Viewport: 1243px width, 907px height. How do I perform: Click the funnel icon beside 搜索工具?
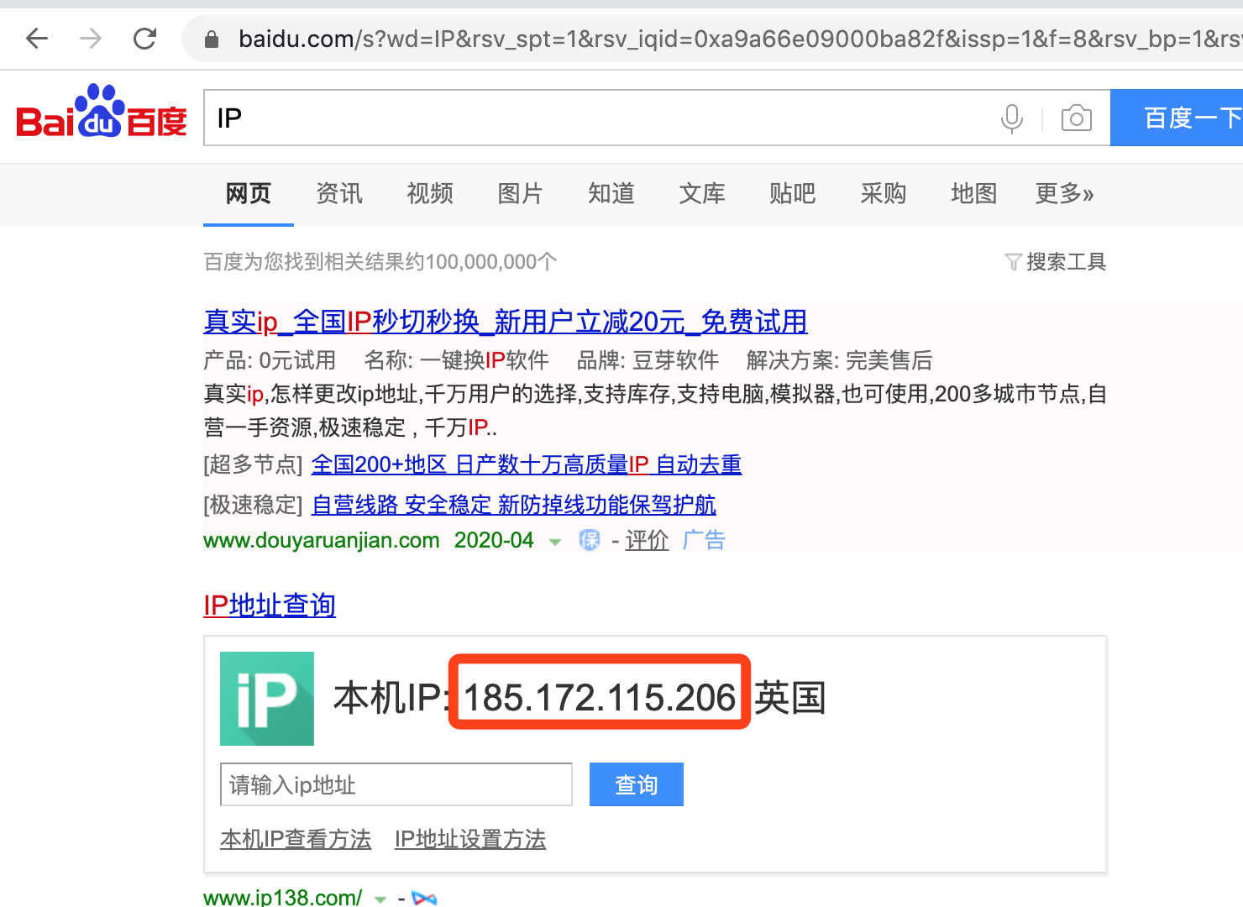pos(1013,262)
